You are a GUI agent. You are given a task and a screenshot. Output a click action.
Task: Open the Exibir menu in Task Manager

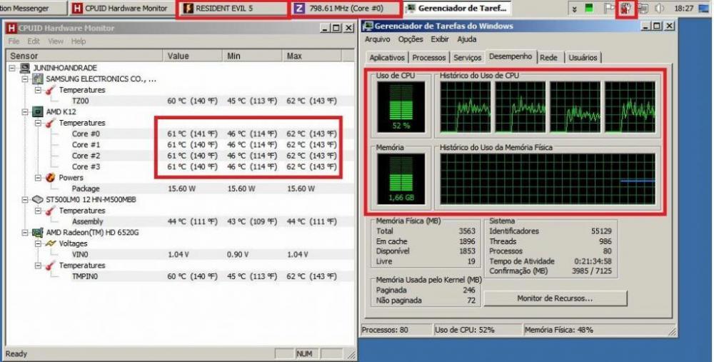[440, 39]
